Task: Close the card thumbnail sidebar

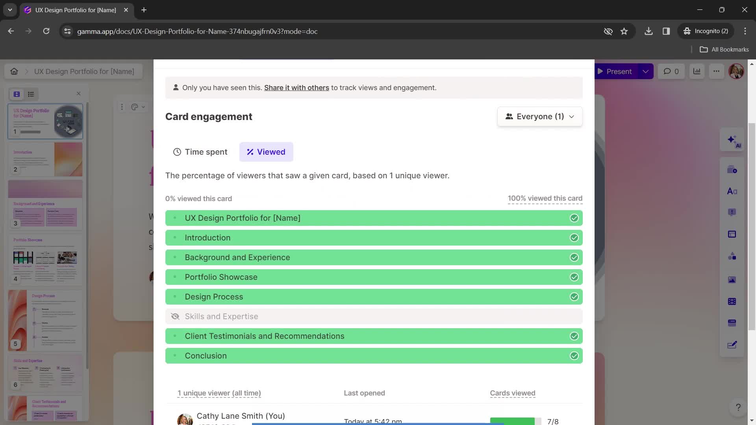Action: tap(78, 94)
